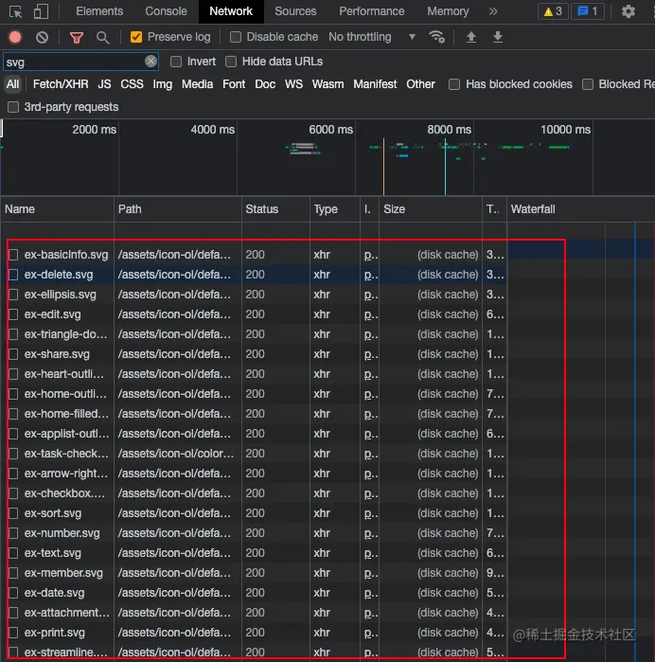655x662 pixels.
Task: Open DevTools settings gear
Action: (628, 11)
